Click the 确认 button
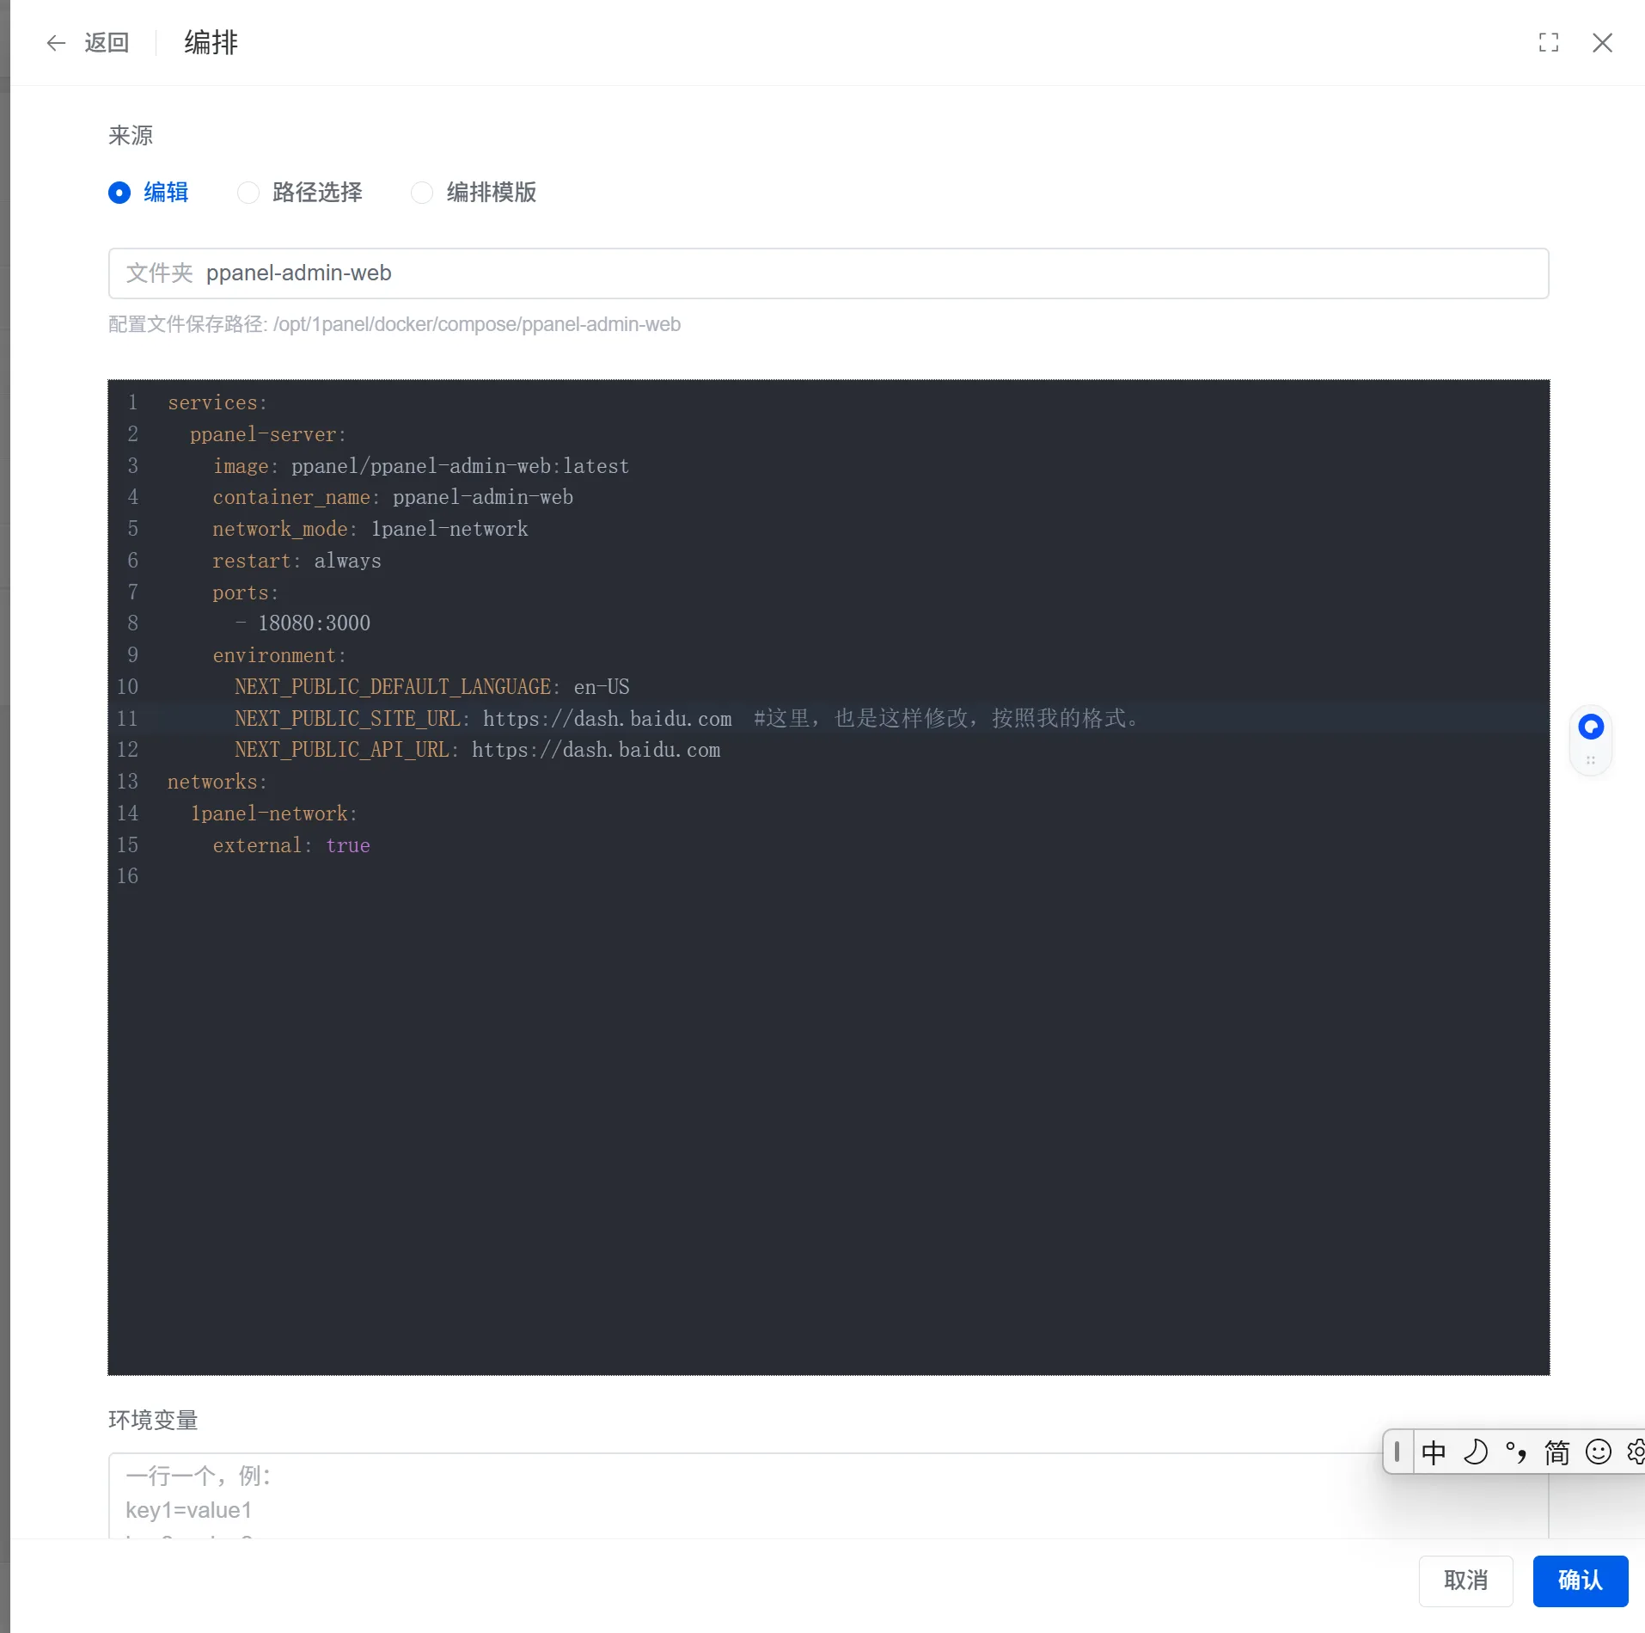The height and width of the screenshot is (1633, 1645). click(x=1581, y=1581)
